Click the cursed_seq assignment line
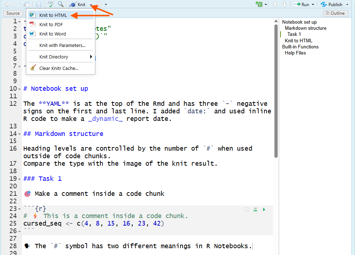The width and height of the screenshot is (355, 255). point(94,223)
